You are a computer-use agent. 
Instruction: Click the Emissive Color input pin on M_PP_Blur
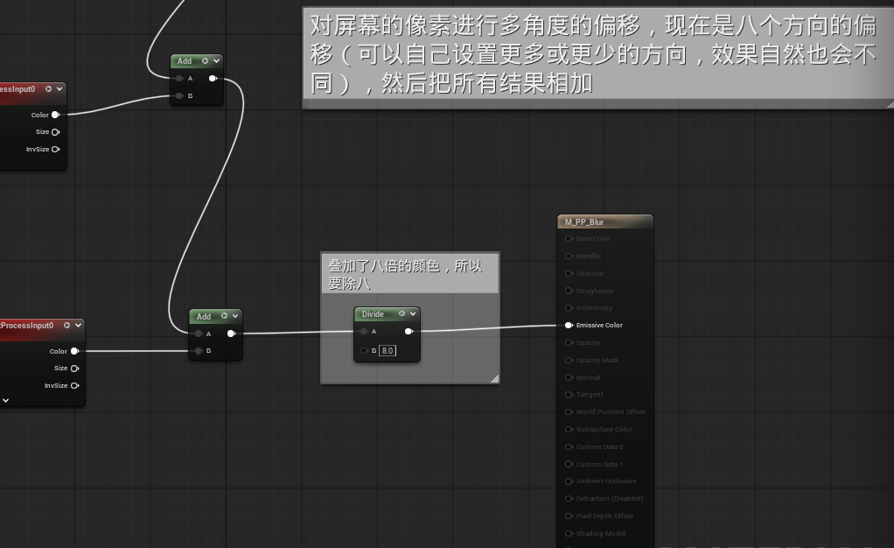[569, 325]
